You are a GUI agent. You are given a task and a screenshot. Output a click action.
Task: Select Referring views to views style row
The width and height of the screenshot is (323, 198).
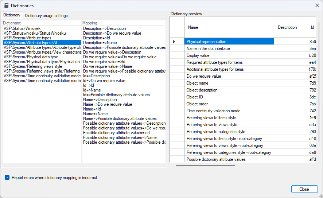229,125
